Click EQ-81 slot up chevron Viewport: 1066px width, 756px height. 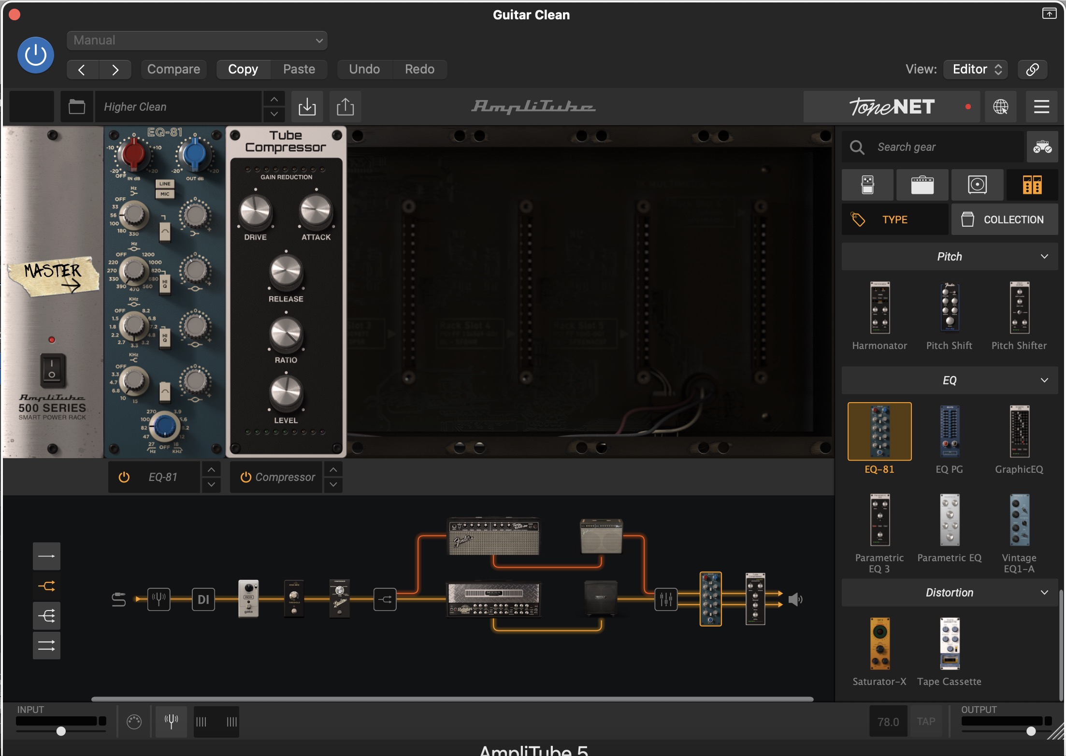click(x=211, y=469)
